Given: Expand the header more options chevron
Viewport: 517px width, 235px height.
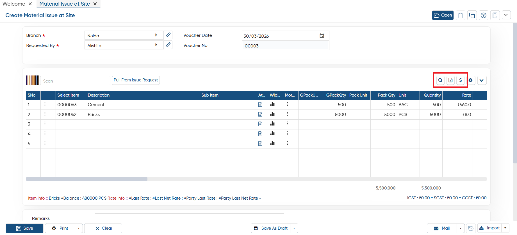Looking at the screenshot, I should (x=506, y=15).
